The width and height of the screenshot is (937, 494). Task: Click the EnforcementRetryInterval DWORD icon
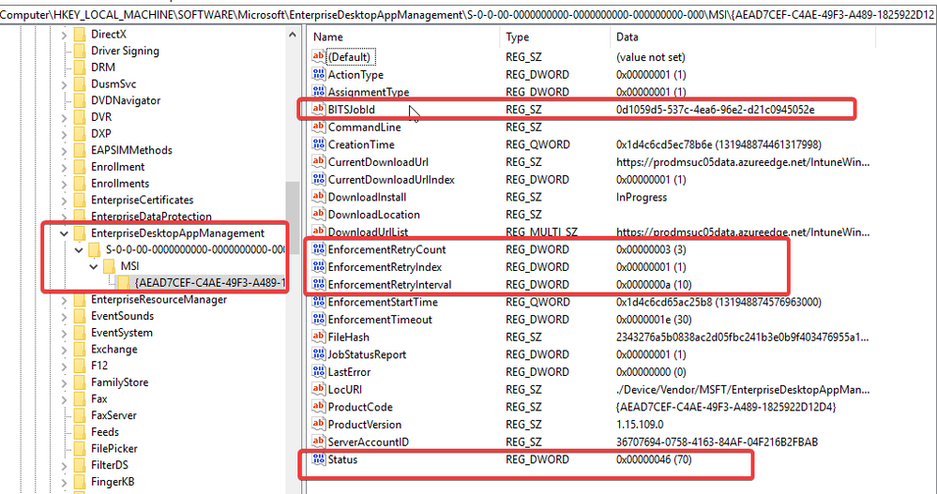pos(319,284)
